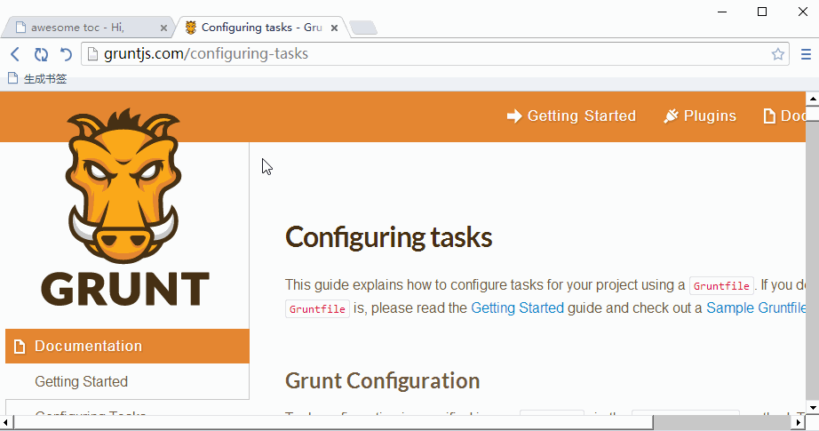Open the browser hamburger menu
819x431 pixels.
(806, 54)
